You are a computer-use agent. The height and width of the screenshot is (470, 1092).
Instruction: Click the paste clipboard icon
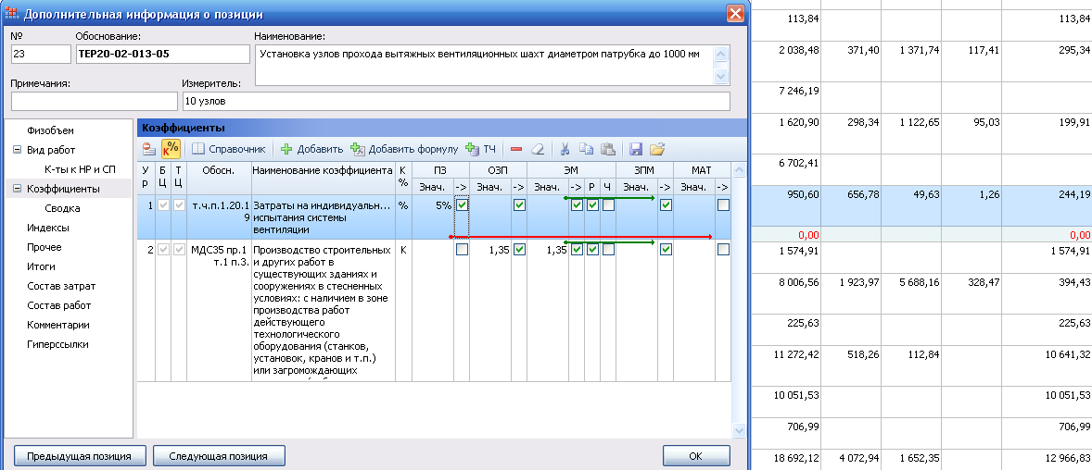click(x=608, y=149)
